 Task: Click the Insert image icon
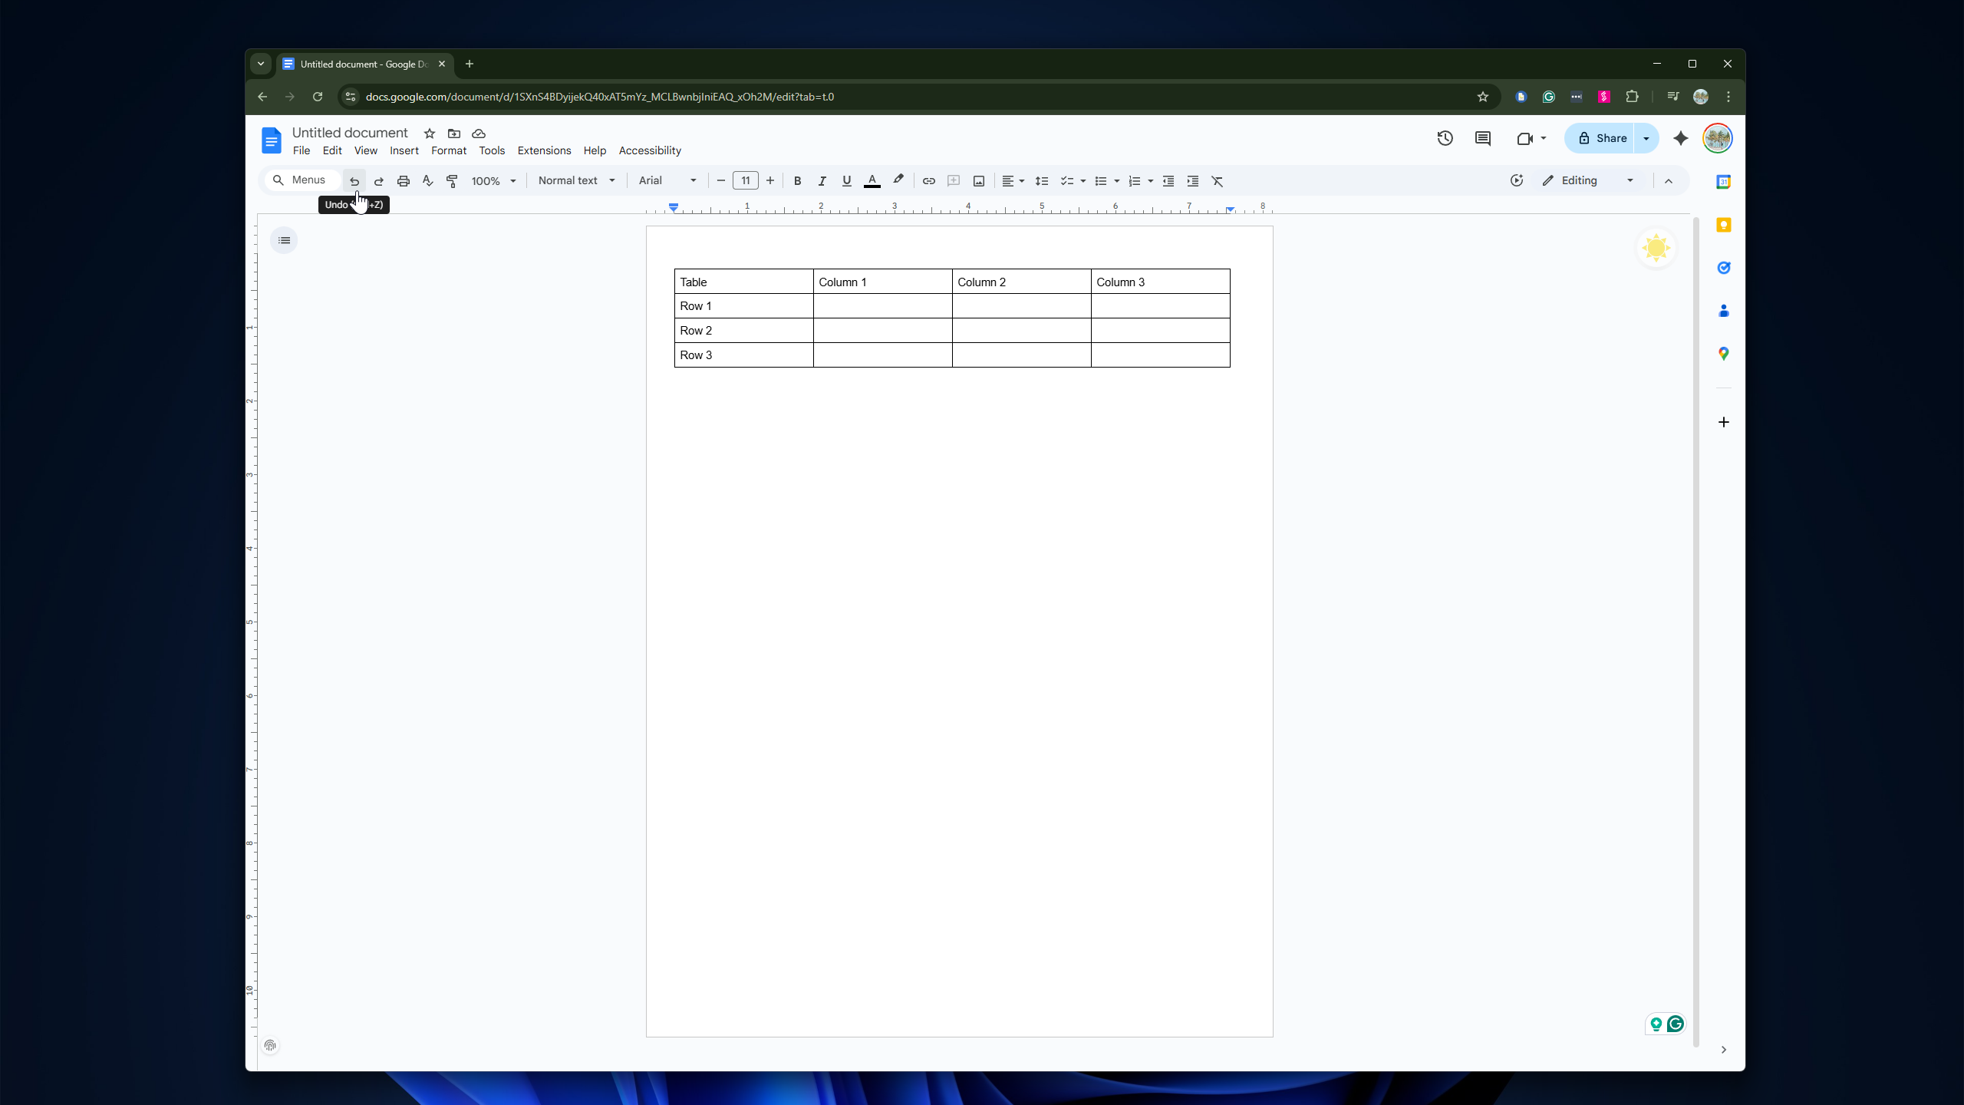point(978,181)
